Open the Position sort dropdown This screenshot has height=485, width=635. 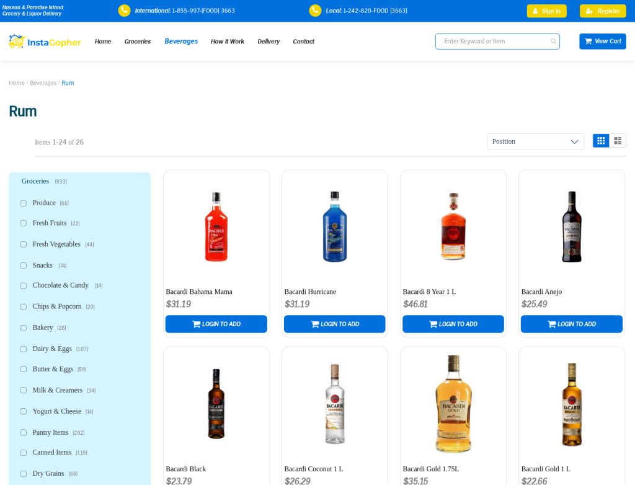coord(535,141)
